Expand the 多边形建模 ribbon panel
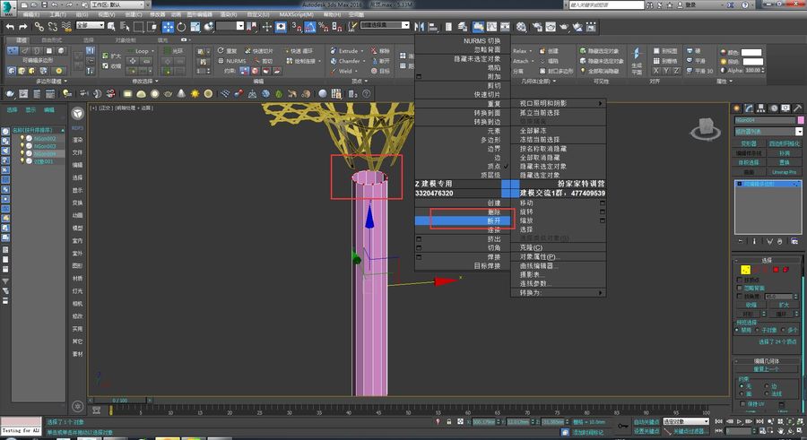This screenshot has width=807, height=440. (51, 82)
